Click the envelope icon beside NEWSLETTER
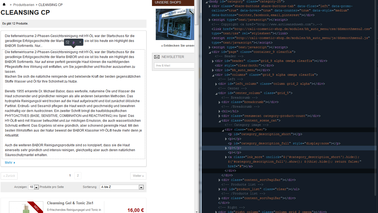Screen dimensions: 378x213 [157, 57]
